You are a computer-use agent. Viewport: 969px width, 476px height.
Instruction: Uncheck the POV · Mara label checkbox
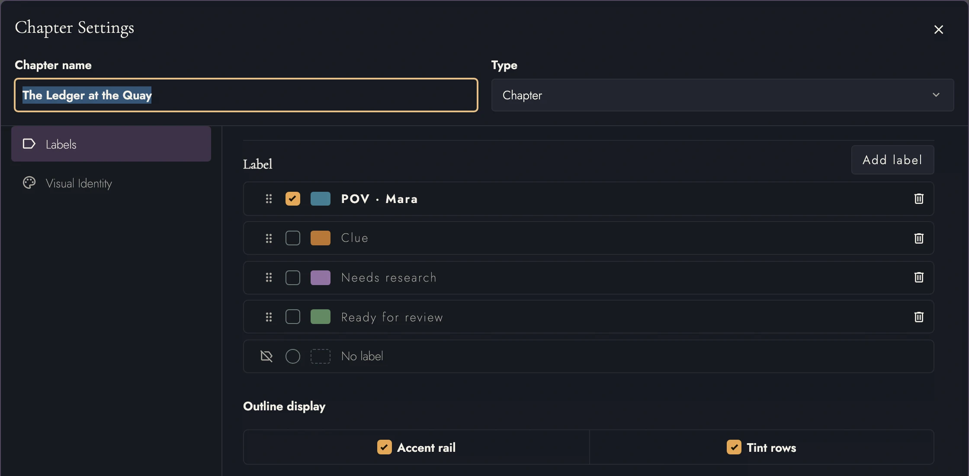[x=293, y=199]
